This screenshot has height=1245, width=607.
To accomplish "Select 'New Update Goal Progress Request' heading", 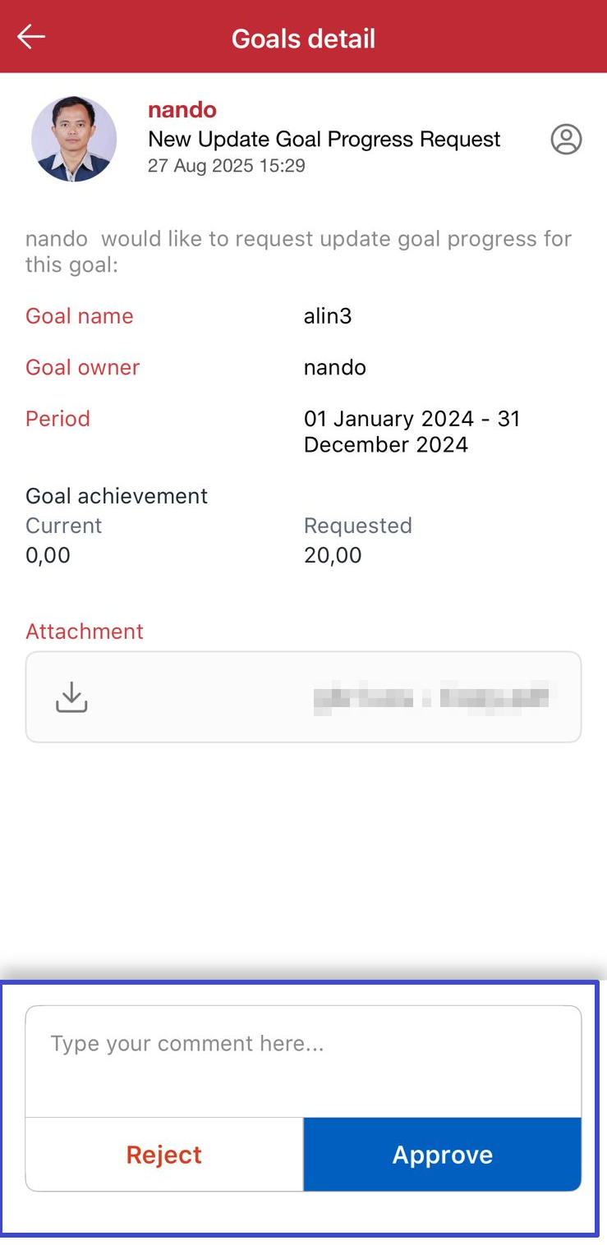I will tap(324, 140).
